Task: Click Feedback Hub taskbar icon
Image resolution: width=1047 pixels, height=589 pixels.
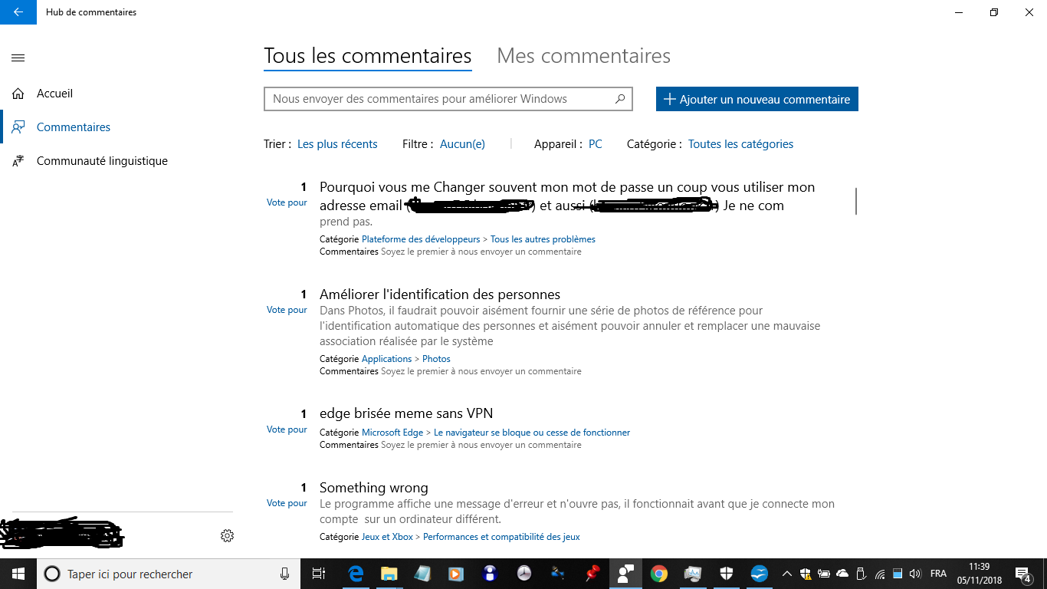Action: [625, 574]
